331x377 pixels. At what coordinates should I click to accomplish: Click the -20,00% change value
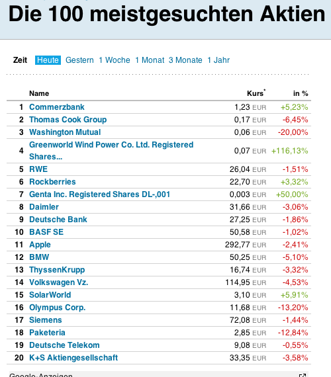293,132
